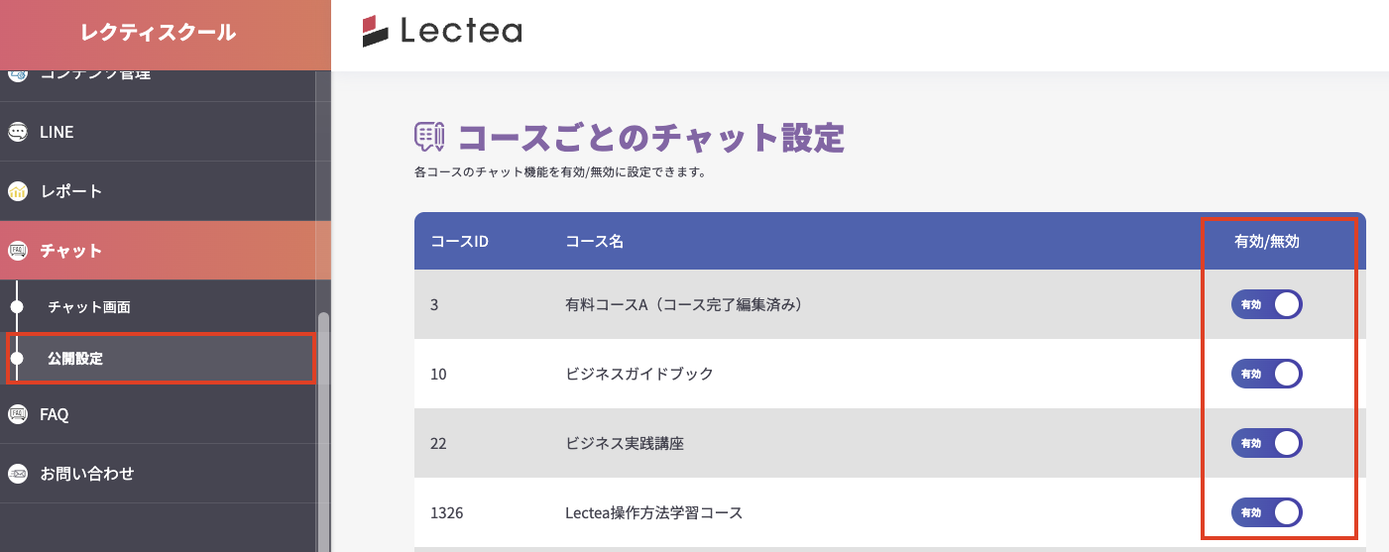Click the Report chart icon in sidebar
The height and width of the screenshot is (552, 1389).
point(17,191)
